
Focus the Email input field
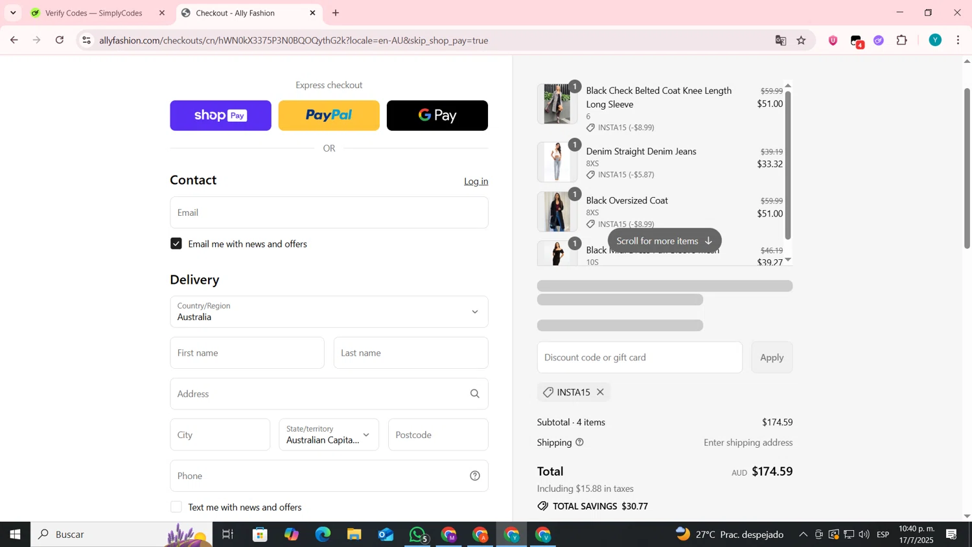329,213
